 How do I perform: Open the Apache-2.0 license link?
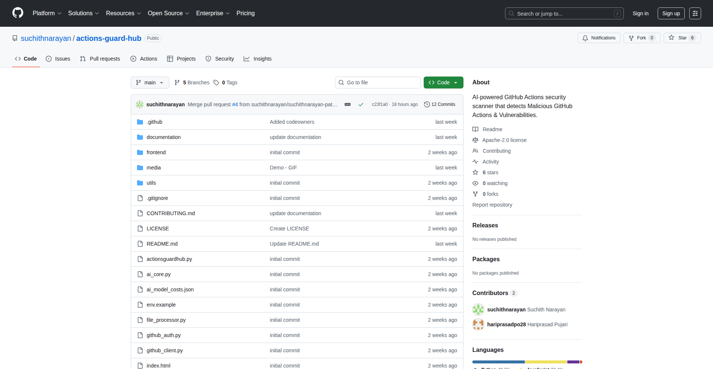(x=504, y=140)
